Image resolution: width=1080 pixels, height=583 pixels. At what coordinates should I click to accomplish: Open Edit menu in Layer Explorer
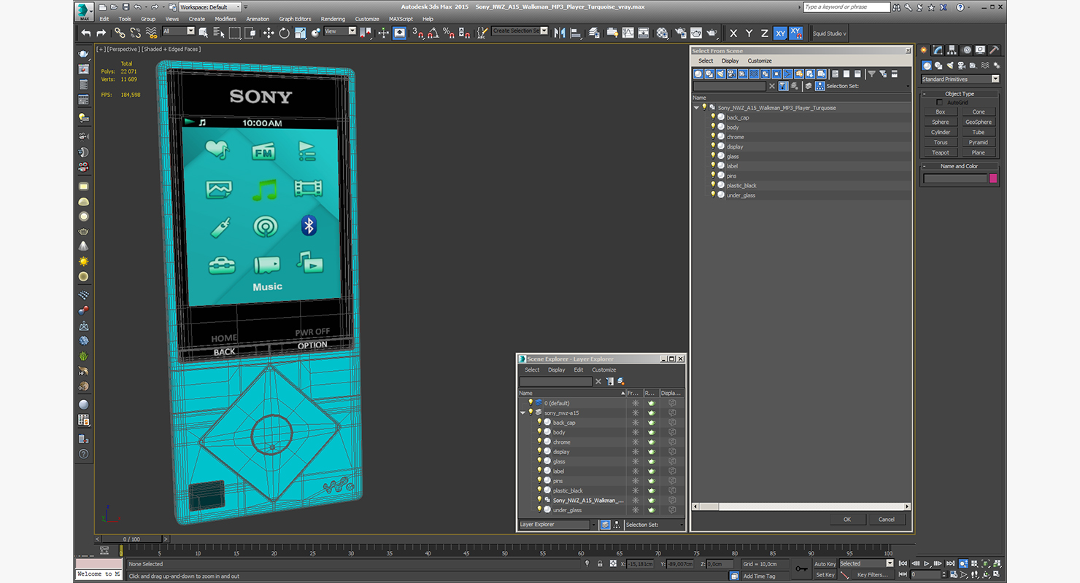pos(578,369)
